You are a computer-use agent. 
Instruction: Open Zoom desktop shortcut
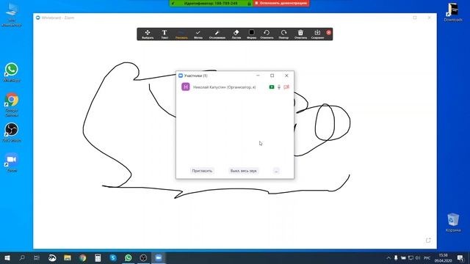click(12, 163)
